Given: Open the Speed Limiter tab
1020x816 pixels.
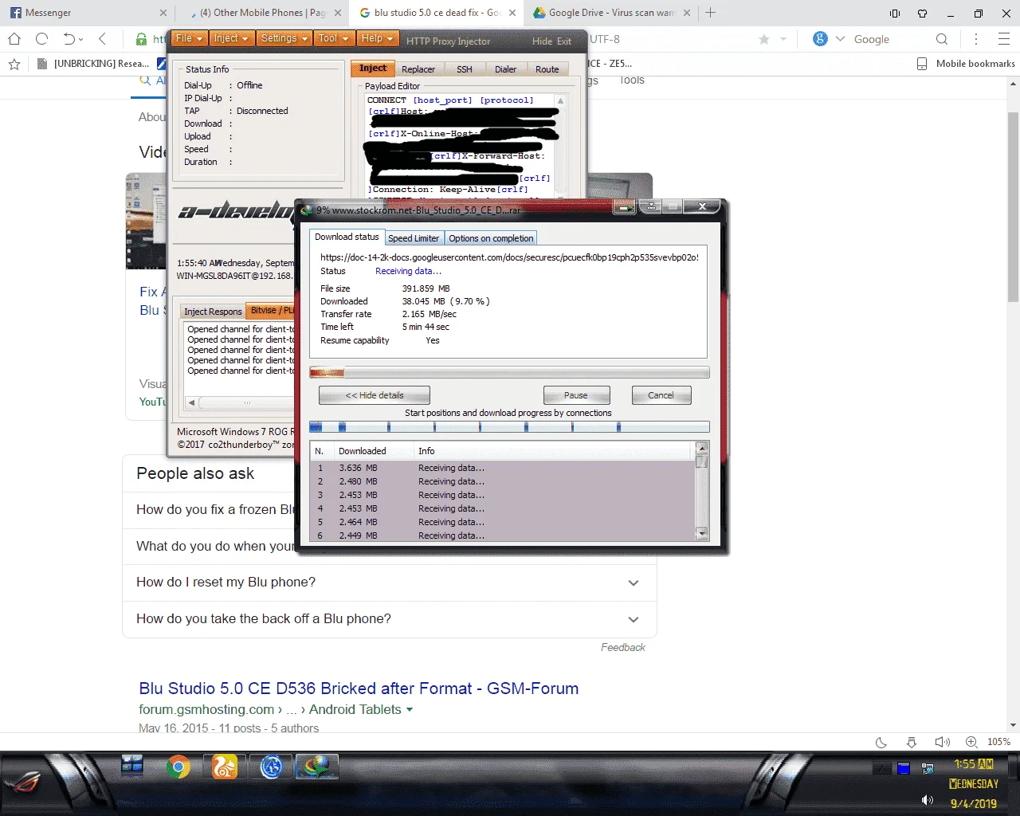Looking at the screenshot, I should [x=414, y=238].
